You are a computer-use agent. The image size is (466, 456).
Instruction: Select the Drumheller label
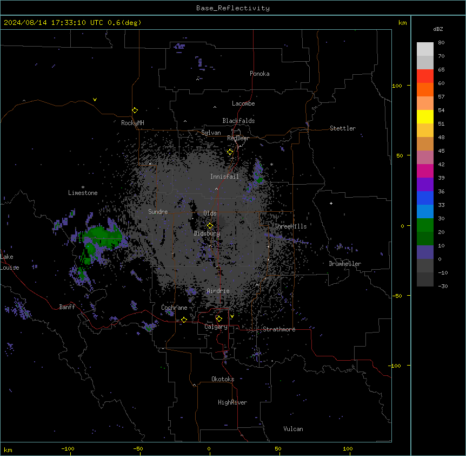345,264
